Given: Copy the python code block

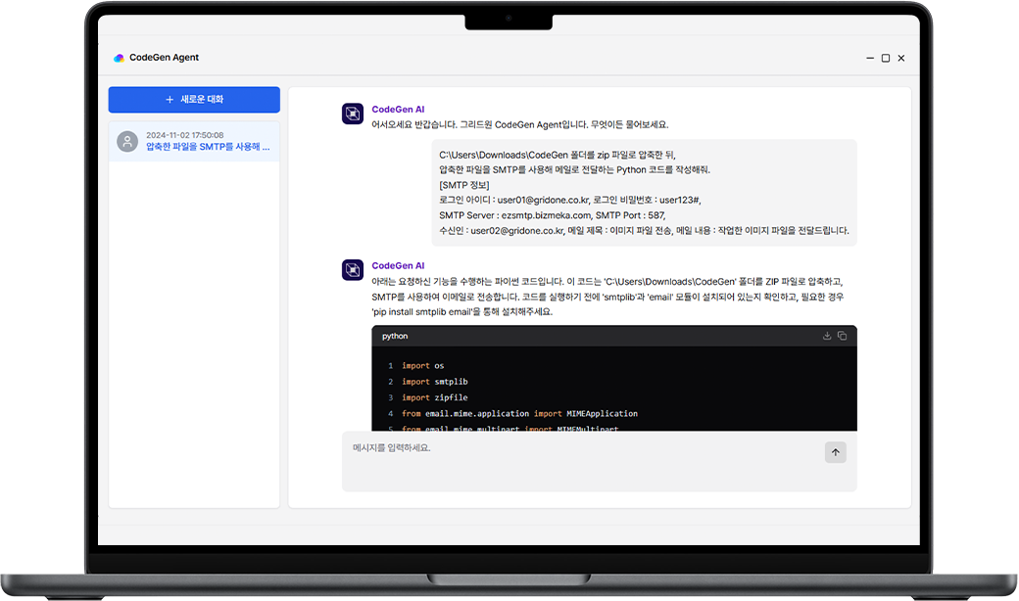Looking at the screenshot, I should [843, 336].
